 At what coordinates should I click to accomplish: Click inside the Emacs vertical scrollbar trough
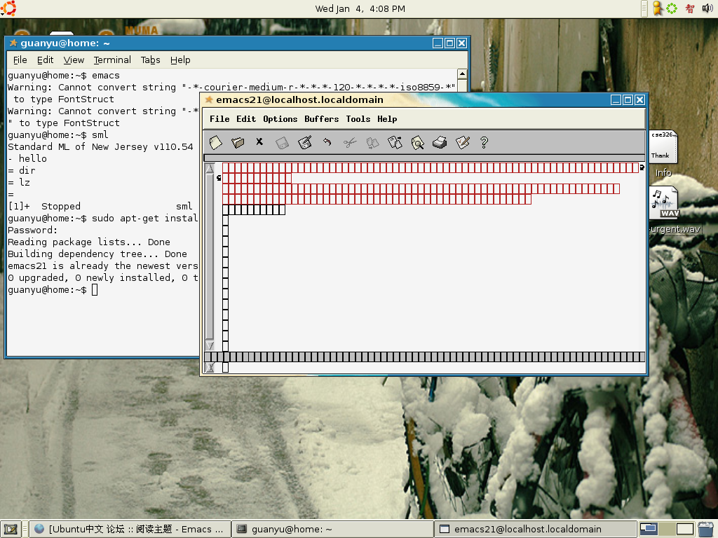click(x=210, y=256)
